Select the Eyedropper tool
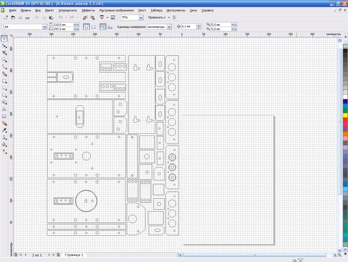The image size is (348, 262). coord(4,130)
